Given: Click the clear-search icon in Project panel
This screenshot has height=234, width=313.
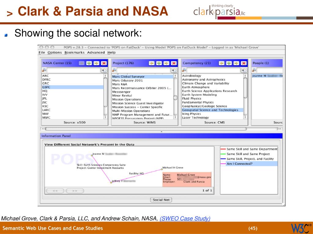Looking at the screenshot, I should click(x=174, y=70).
